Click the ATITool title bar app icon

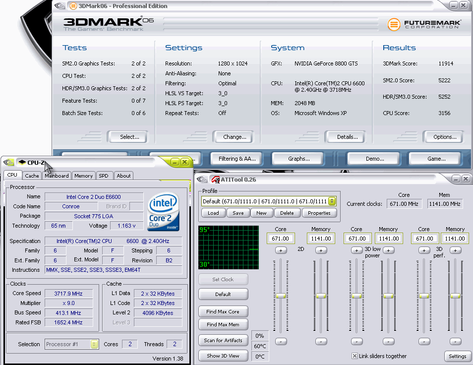coord(215,180)
